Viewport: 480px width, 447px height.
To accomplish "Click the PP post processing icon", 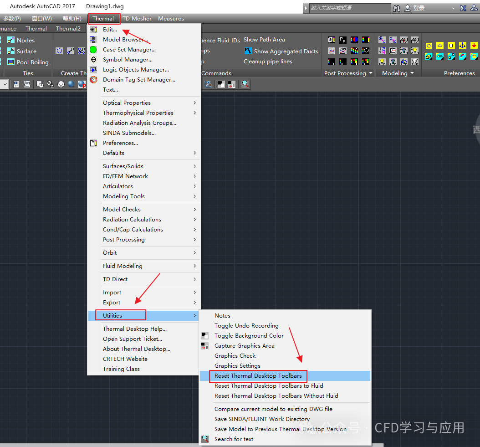I will 343,40.
